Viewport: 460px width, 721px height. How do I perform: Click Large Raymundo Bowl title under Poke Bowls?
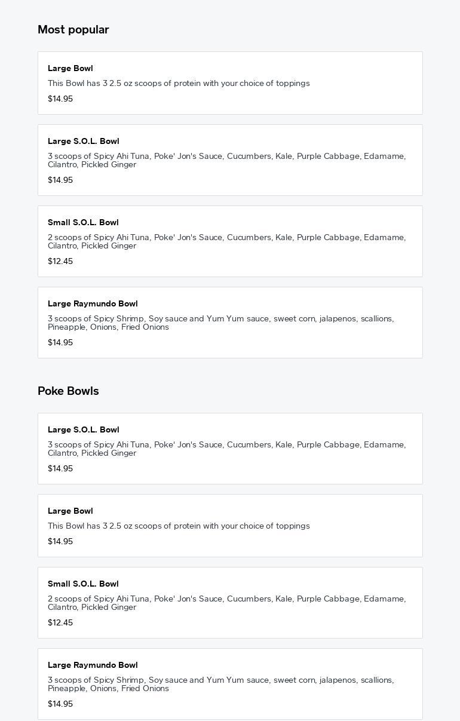[x=93, y=665]
